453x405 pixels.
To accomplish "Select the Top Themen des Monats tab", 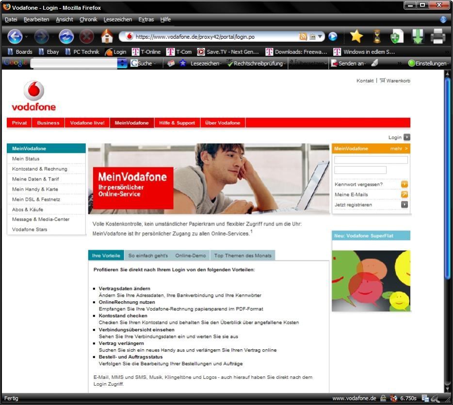I will point(243,255).
